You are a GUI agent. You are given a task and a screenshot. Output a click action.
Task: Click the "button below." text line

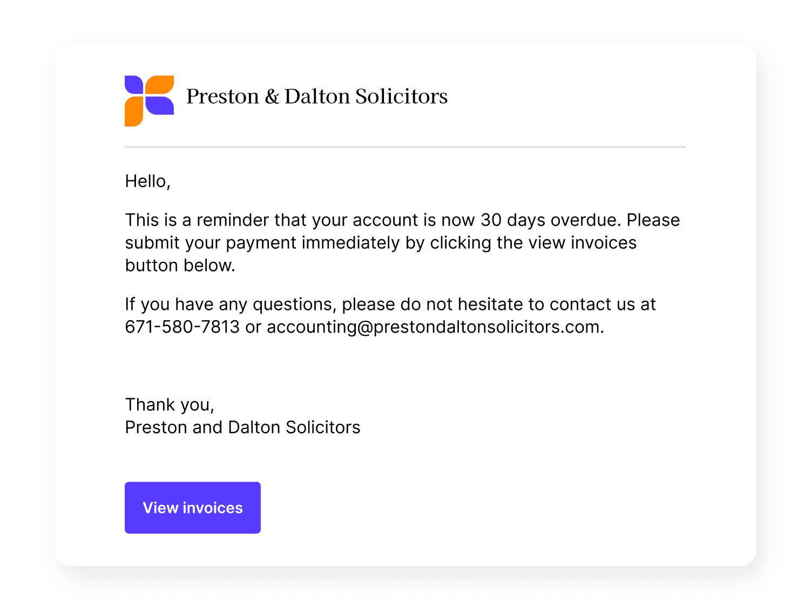[x=180, y=266]
